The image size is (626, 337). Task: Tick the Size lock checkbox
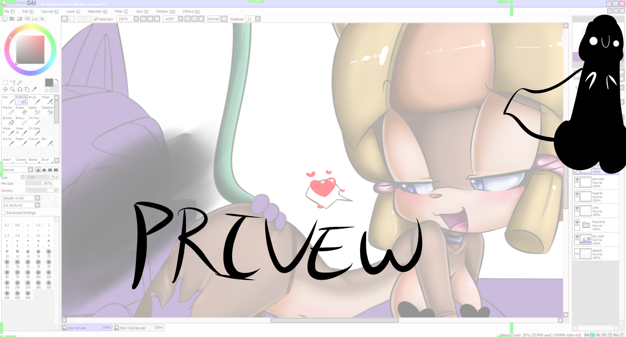pos(22,177)
